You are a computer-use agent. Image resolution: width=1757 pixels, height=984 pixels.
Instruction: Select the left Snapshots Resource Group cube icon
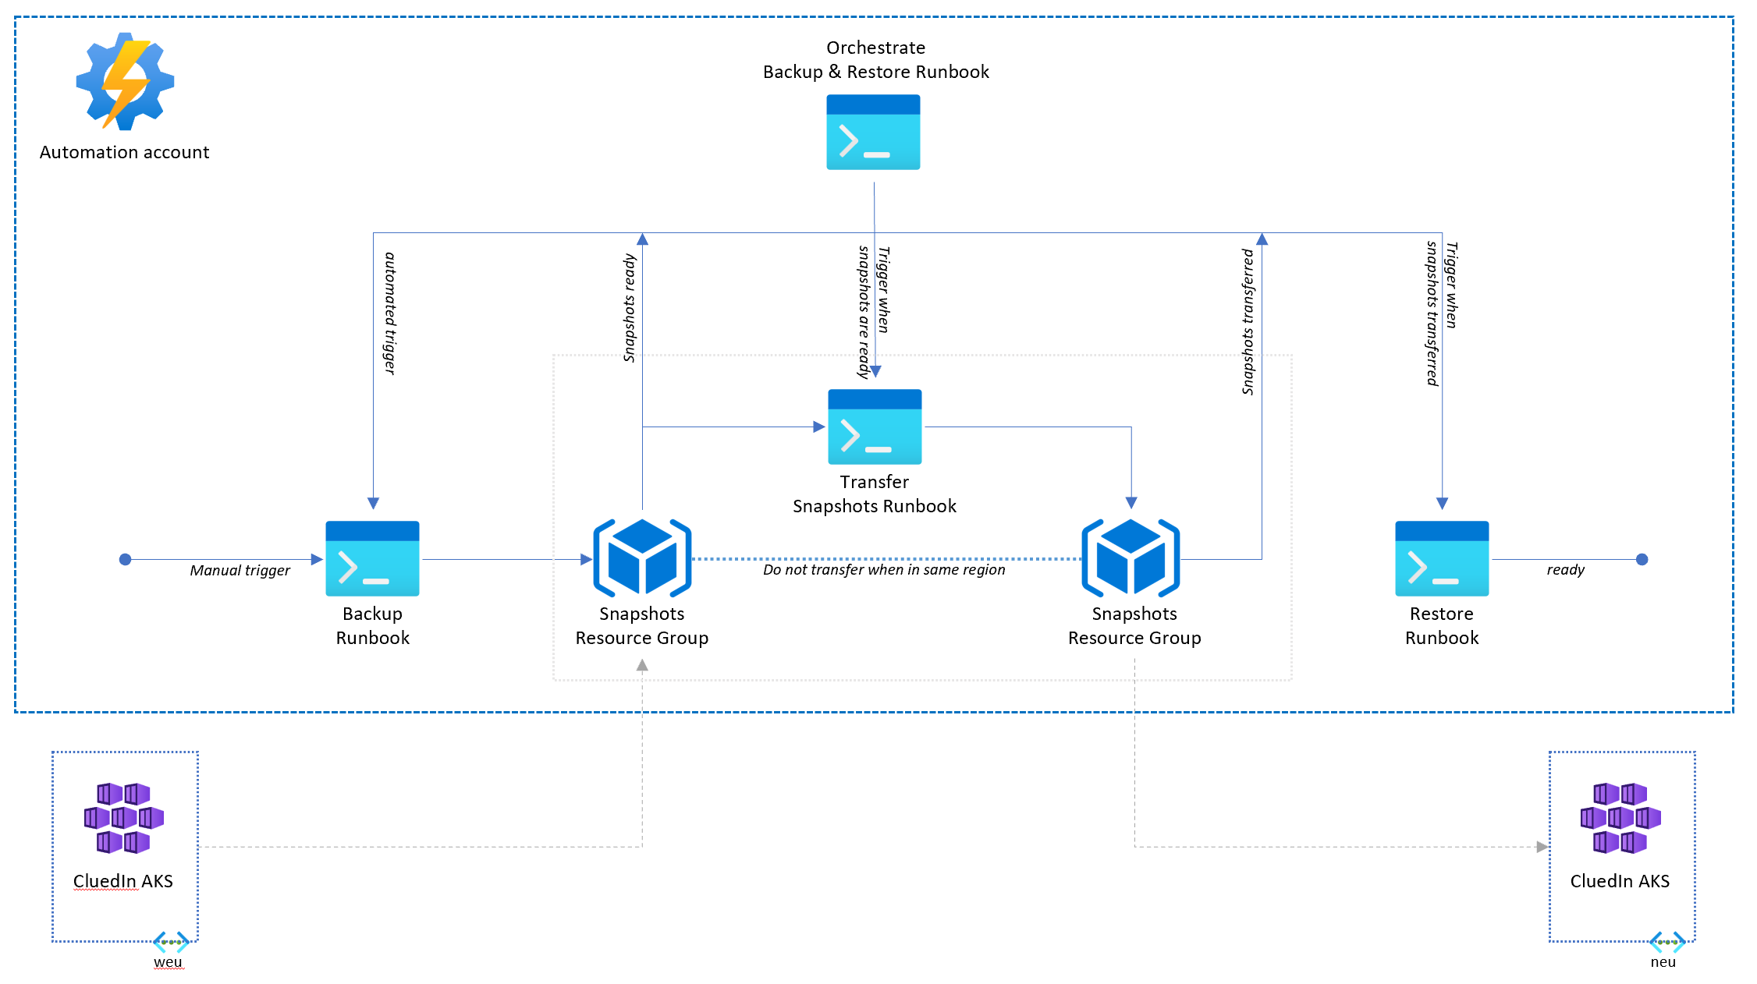642,558
